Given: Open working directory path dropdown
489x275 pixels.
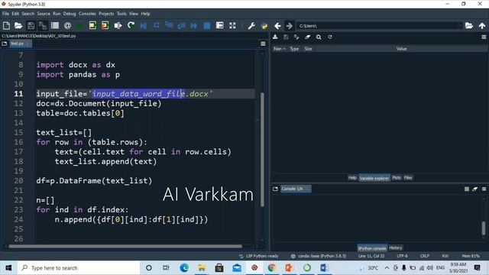Looking at the screenshot, I should tap(460, 26).
